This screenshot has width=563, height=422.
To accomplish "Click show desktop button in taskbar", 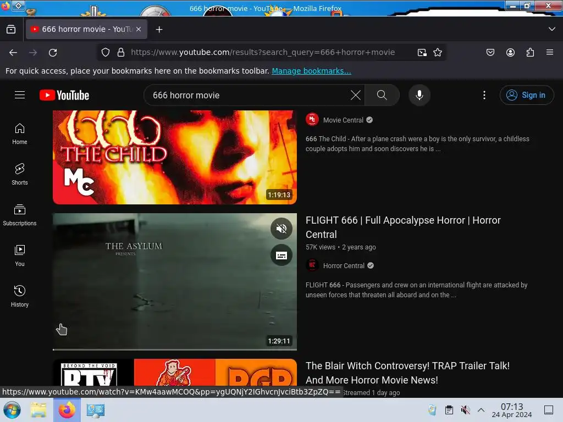I will point(549,410).
